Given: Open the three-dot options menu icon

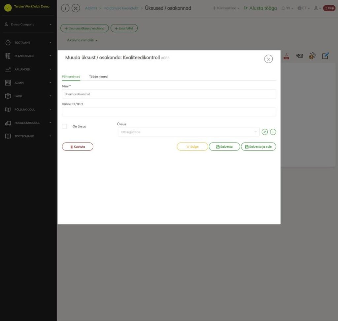Looking at the screenshot, I should [65, 8].
